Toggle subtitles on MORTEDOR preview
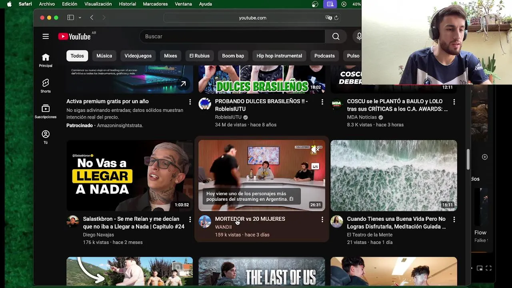 [x=315, y=166]
